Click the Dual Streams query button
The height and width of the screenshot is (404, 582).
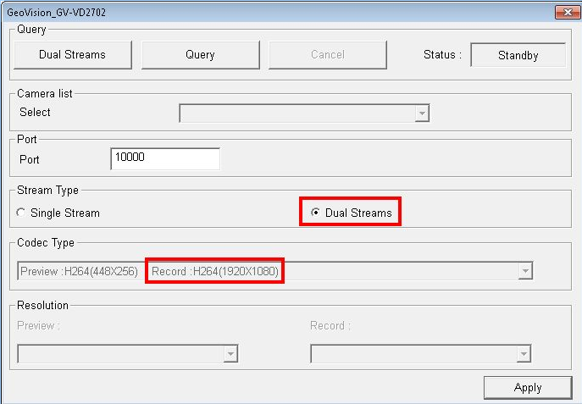tap(73, 55)
